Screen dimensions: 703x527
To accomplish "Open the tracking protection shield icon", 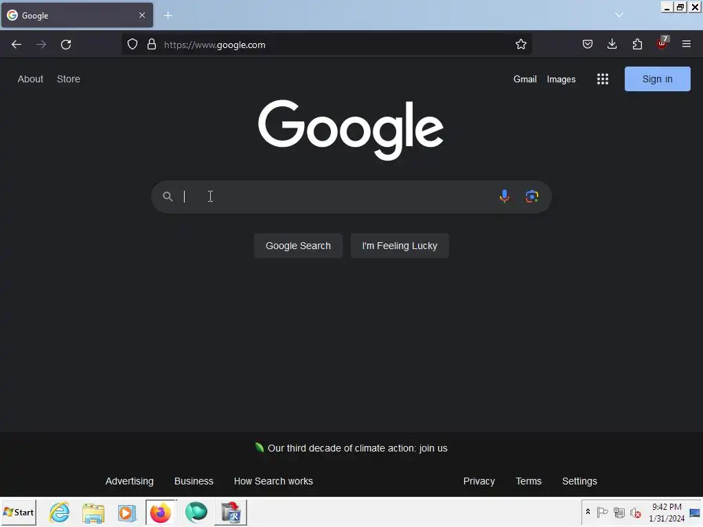I will [x=132, y=45].
